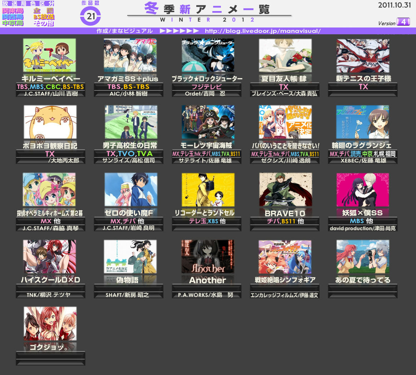Select the orange BS放送 legend label
This screenshot has height=375, width=416.
pos(44,17)
